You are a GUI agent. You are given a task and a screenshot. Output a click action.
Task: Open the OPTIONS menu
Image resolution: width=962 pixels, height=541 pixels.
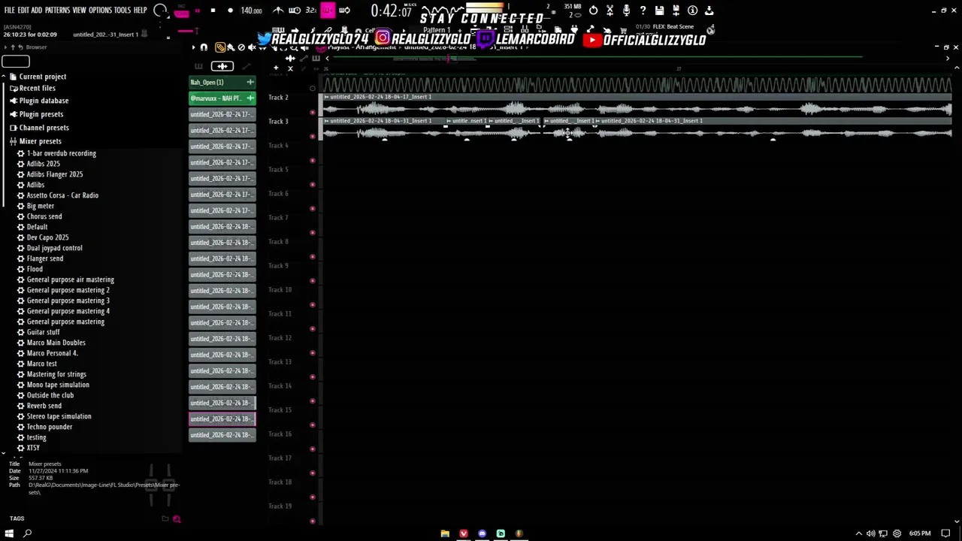[100, 11]
